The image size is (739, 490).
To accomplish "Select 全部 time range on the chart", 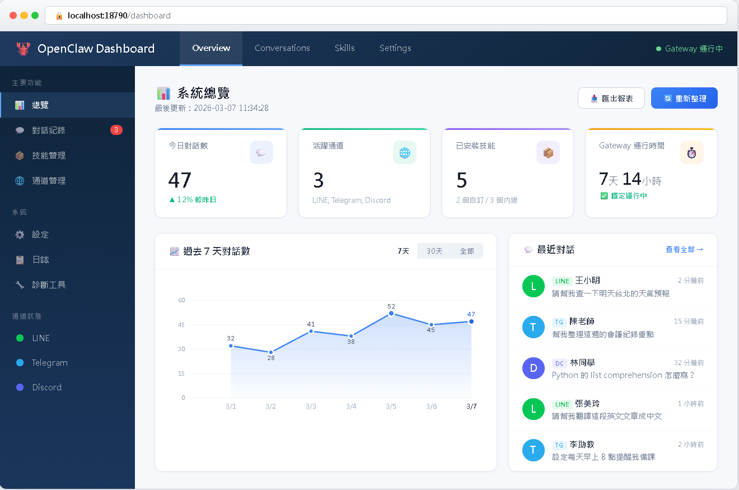I will coord(467,250).
